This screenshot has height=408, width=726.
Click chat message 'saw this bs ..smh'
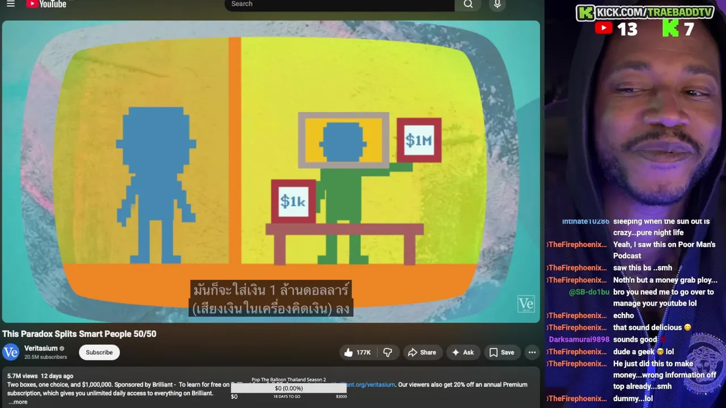[x=643, y=268]
